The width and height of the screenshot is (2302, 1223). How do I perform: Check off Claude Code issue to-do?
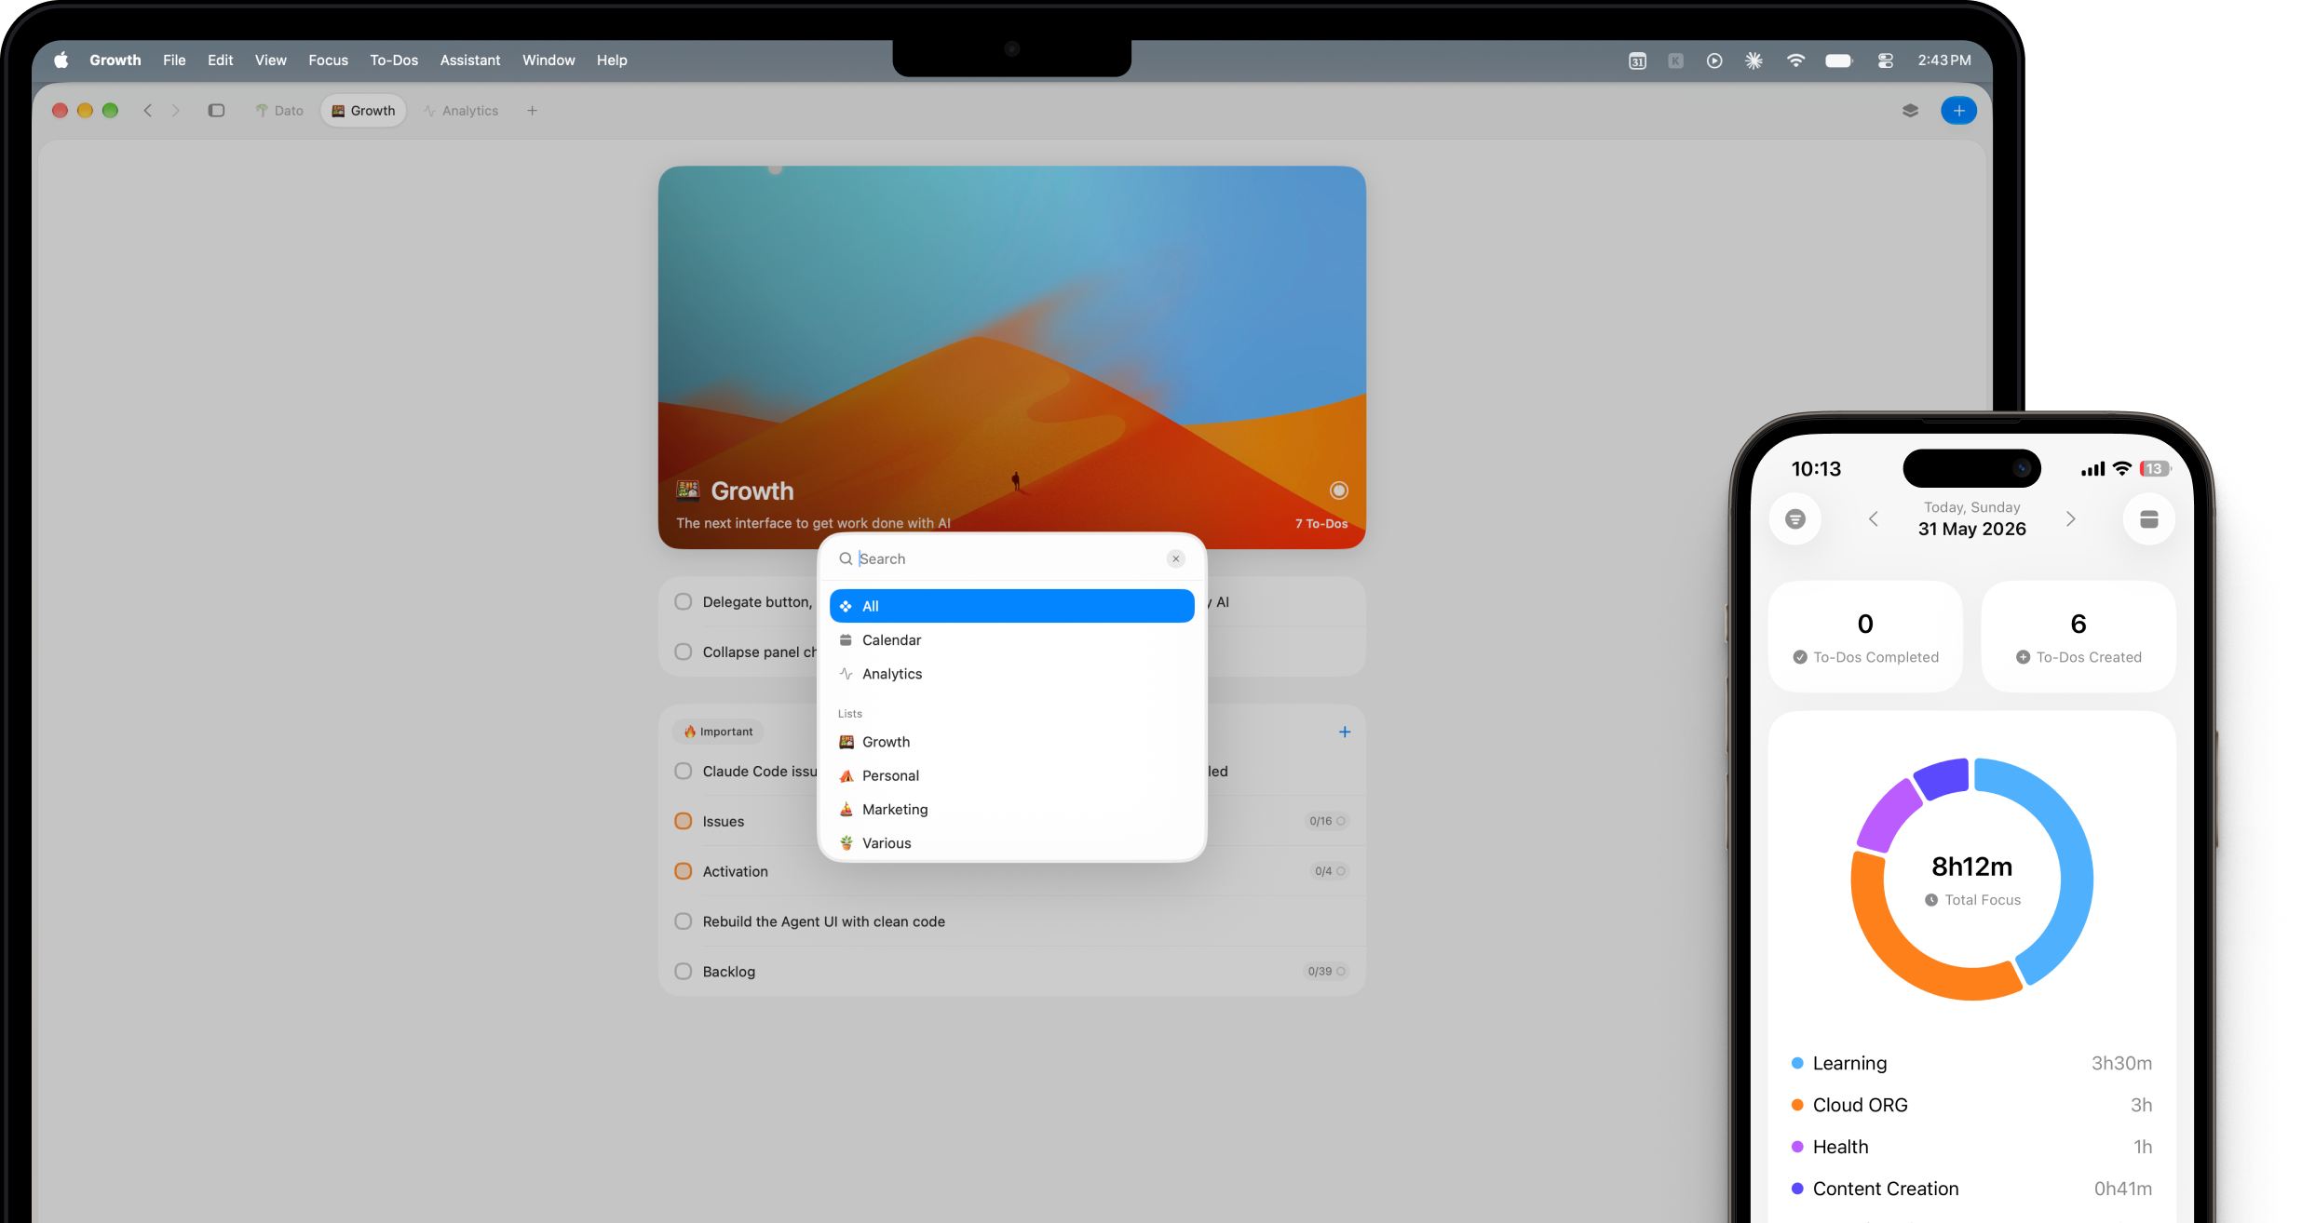(x=684, y=771)
